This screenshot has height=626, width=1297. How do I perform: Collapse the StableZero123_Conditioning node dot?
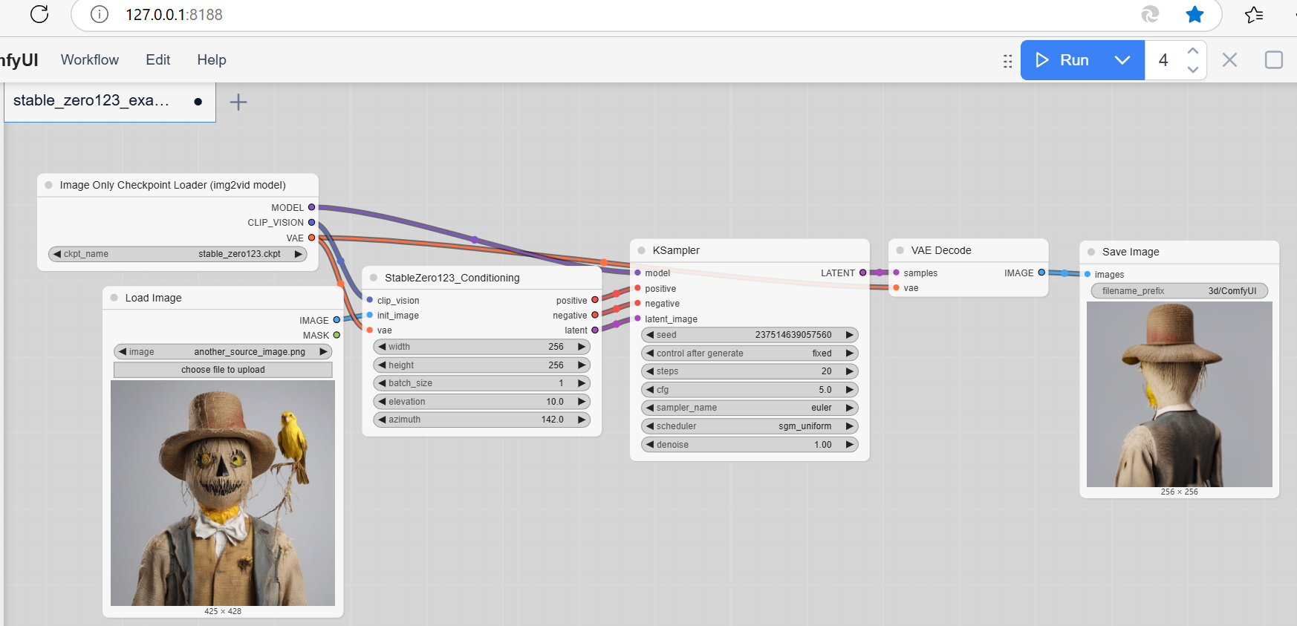pos(374,278)
